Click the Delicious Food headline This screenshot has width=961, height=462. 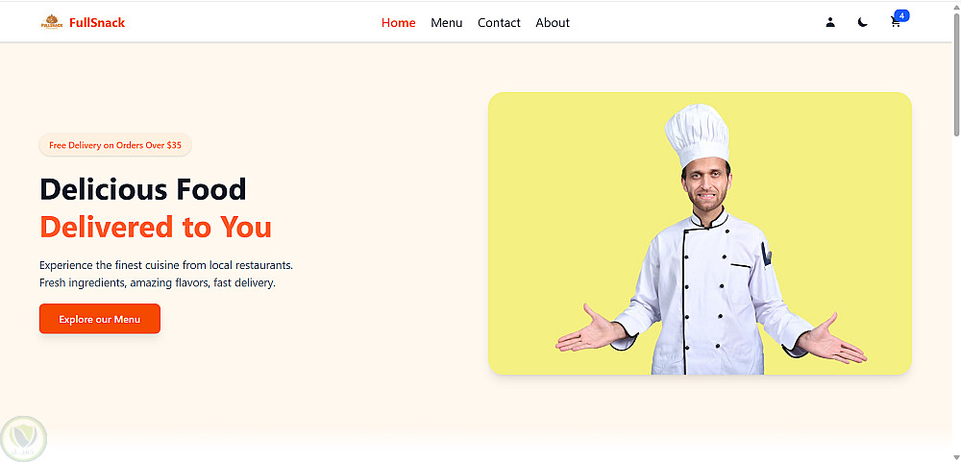143,189
